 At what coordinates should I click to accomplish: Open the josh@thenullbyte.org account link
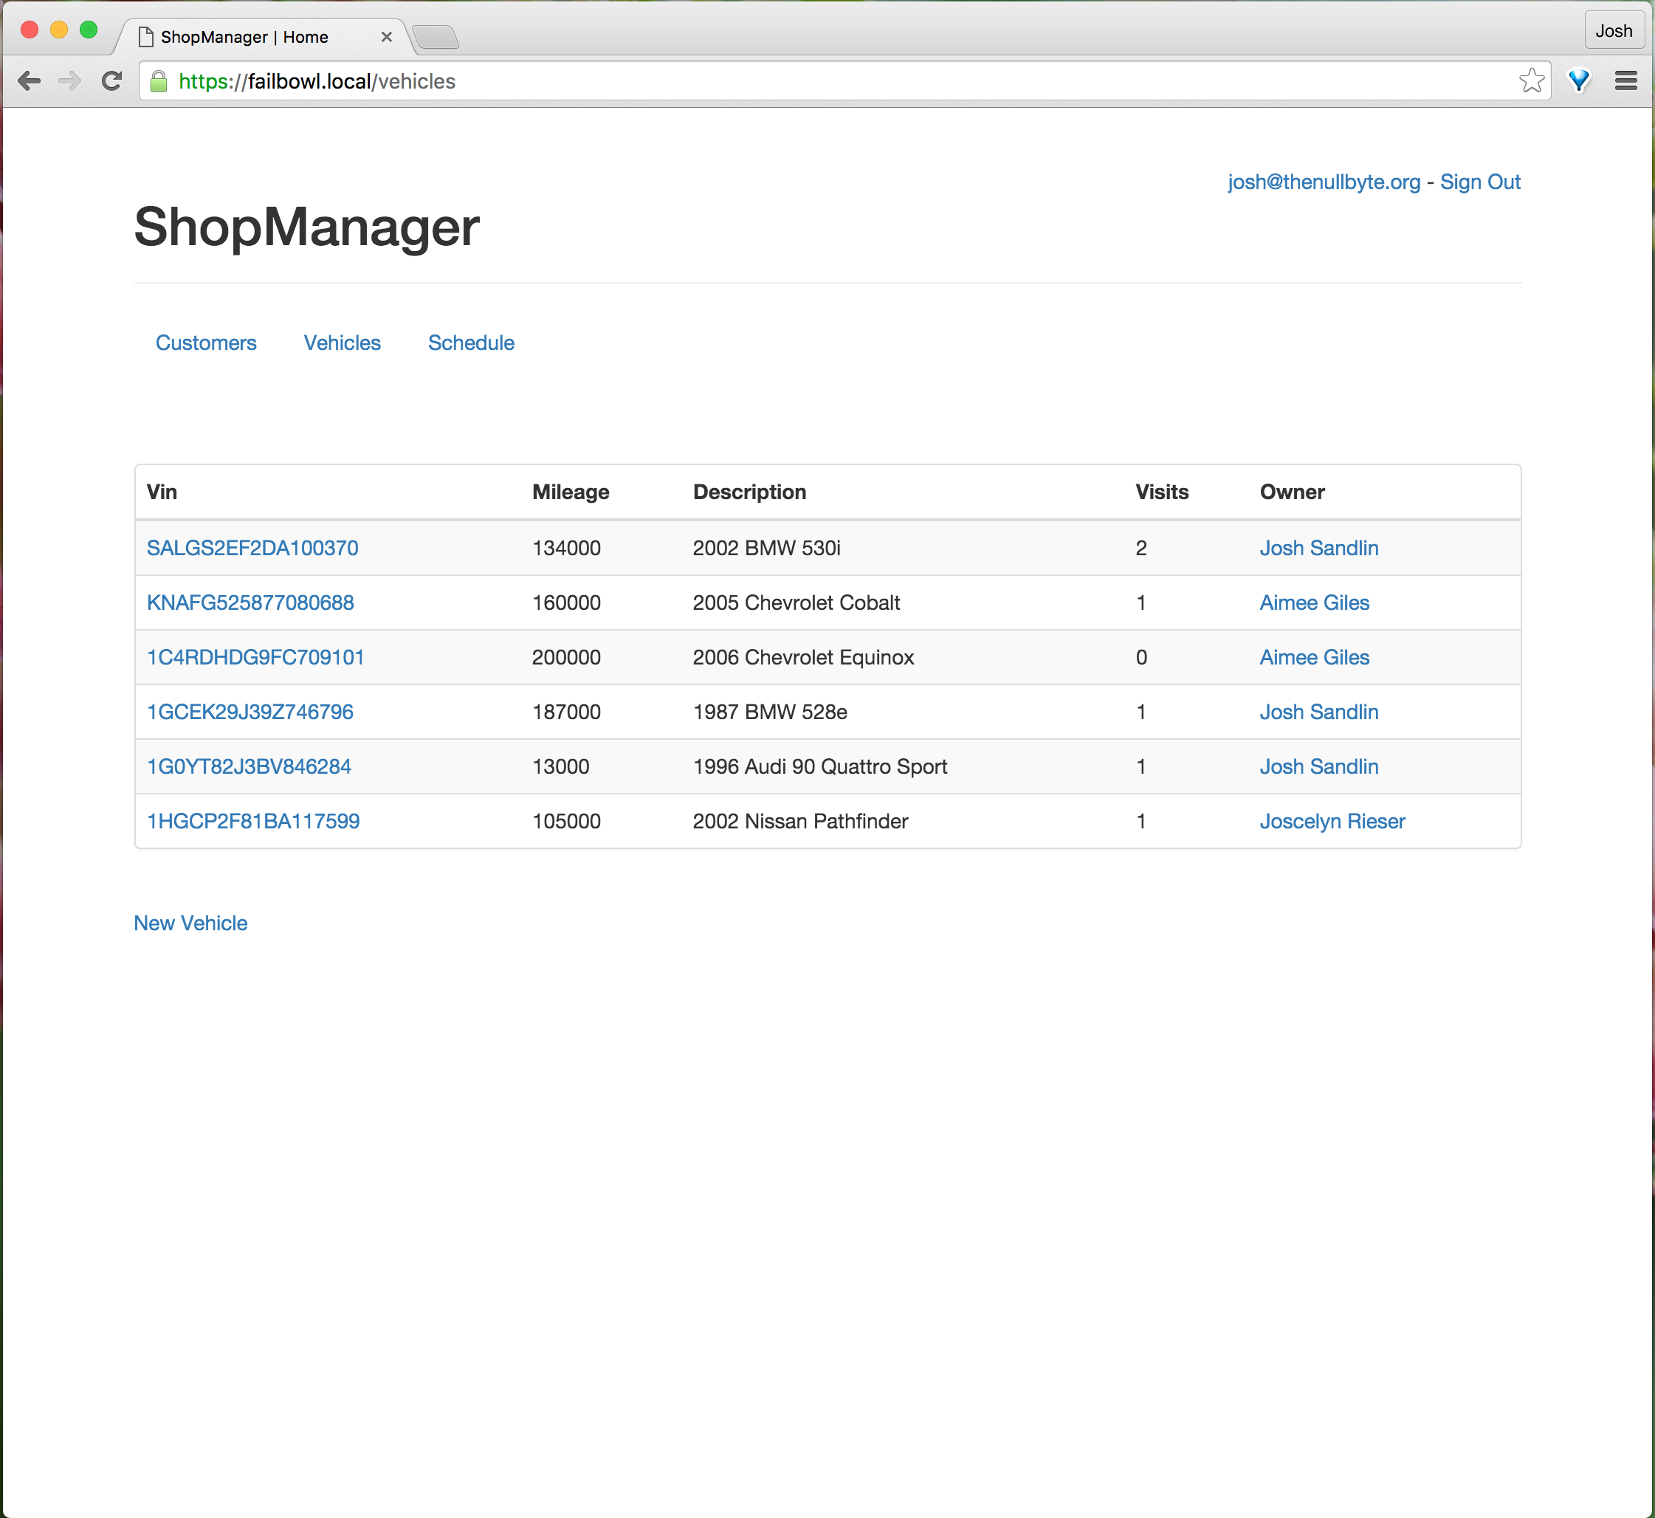click(x=1323, y=182)
